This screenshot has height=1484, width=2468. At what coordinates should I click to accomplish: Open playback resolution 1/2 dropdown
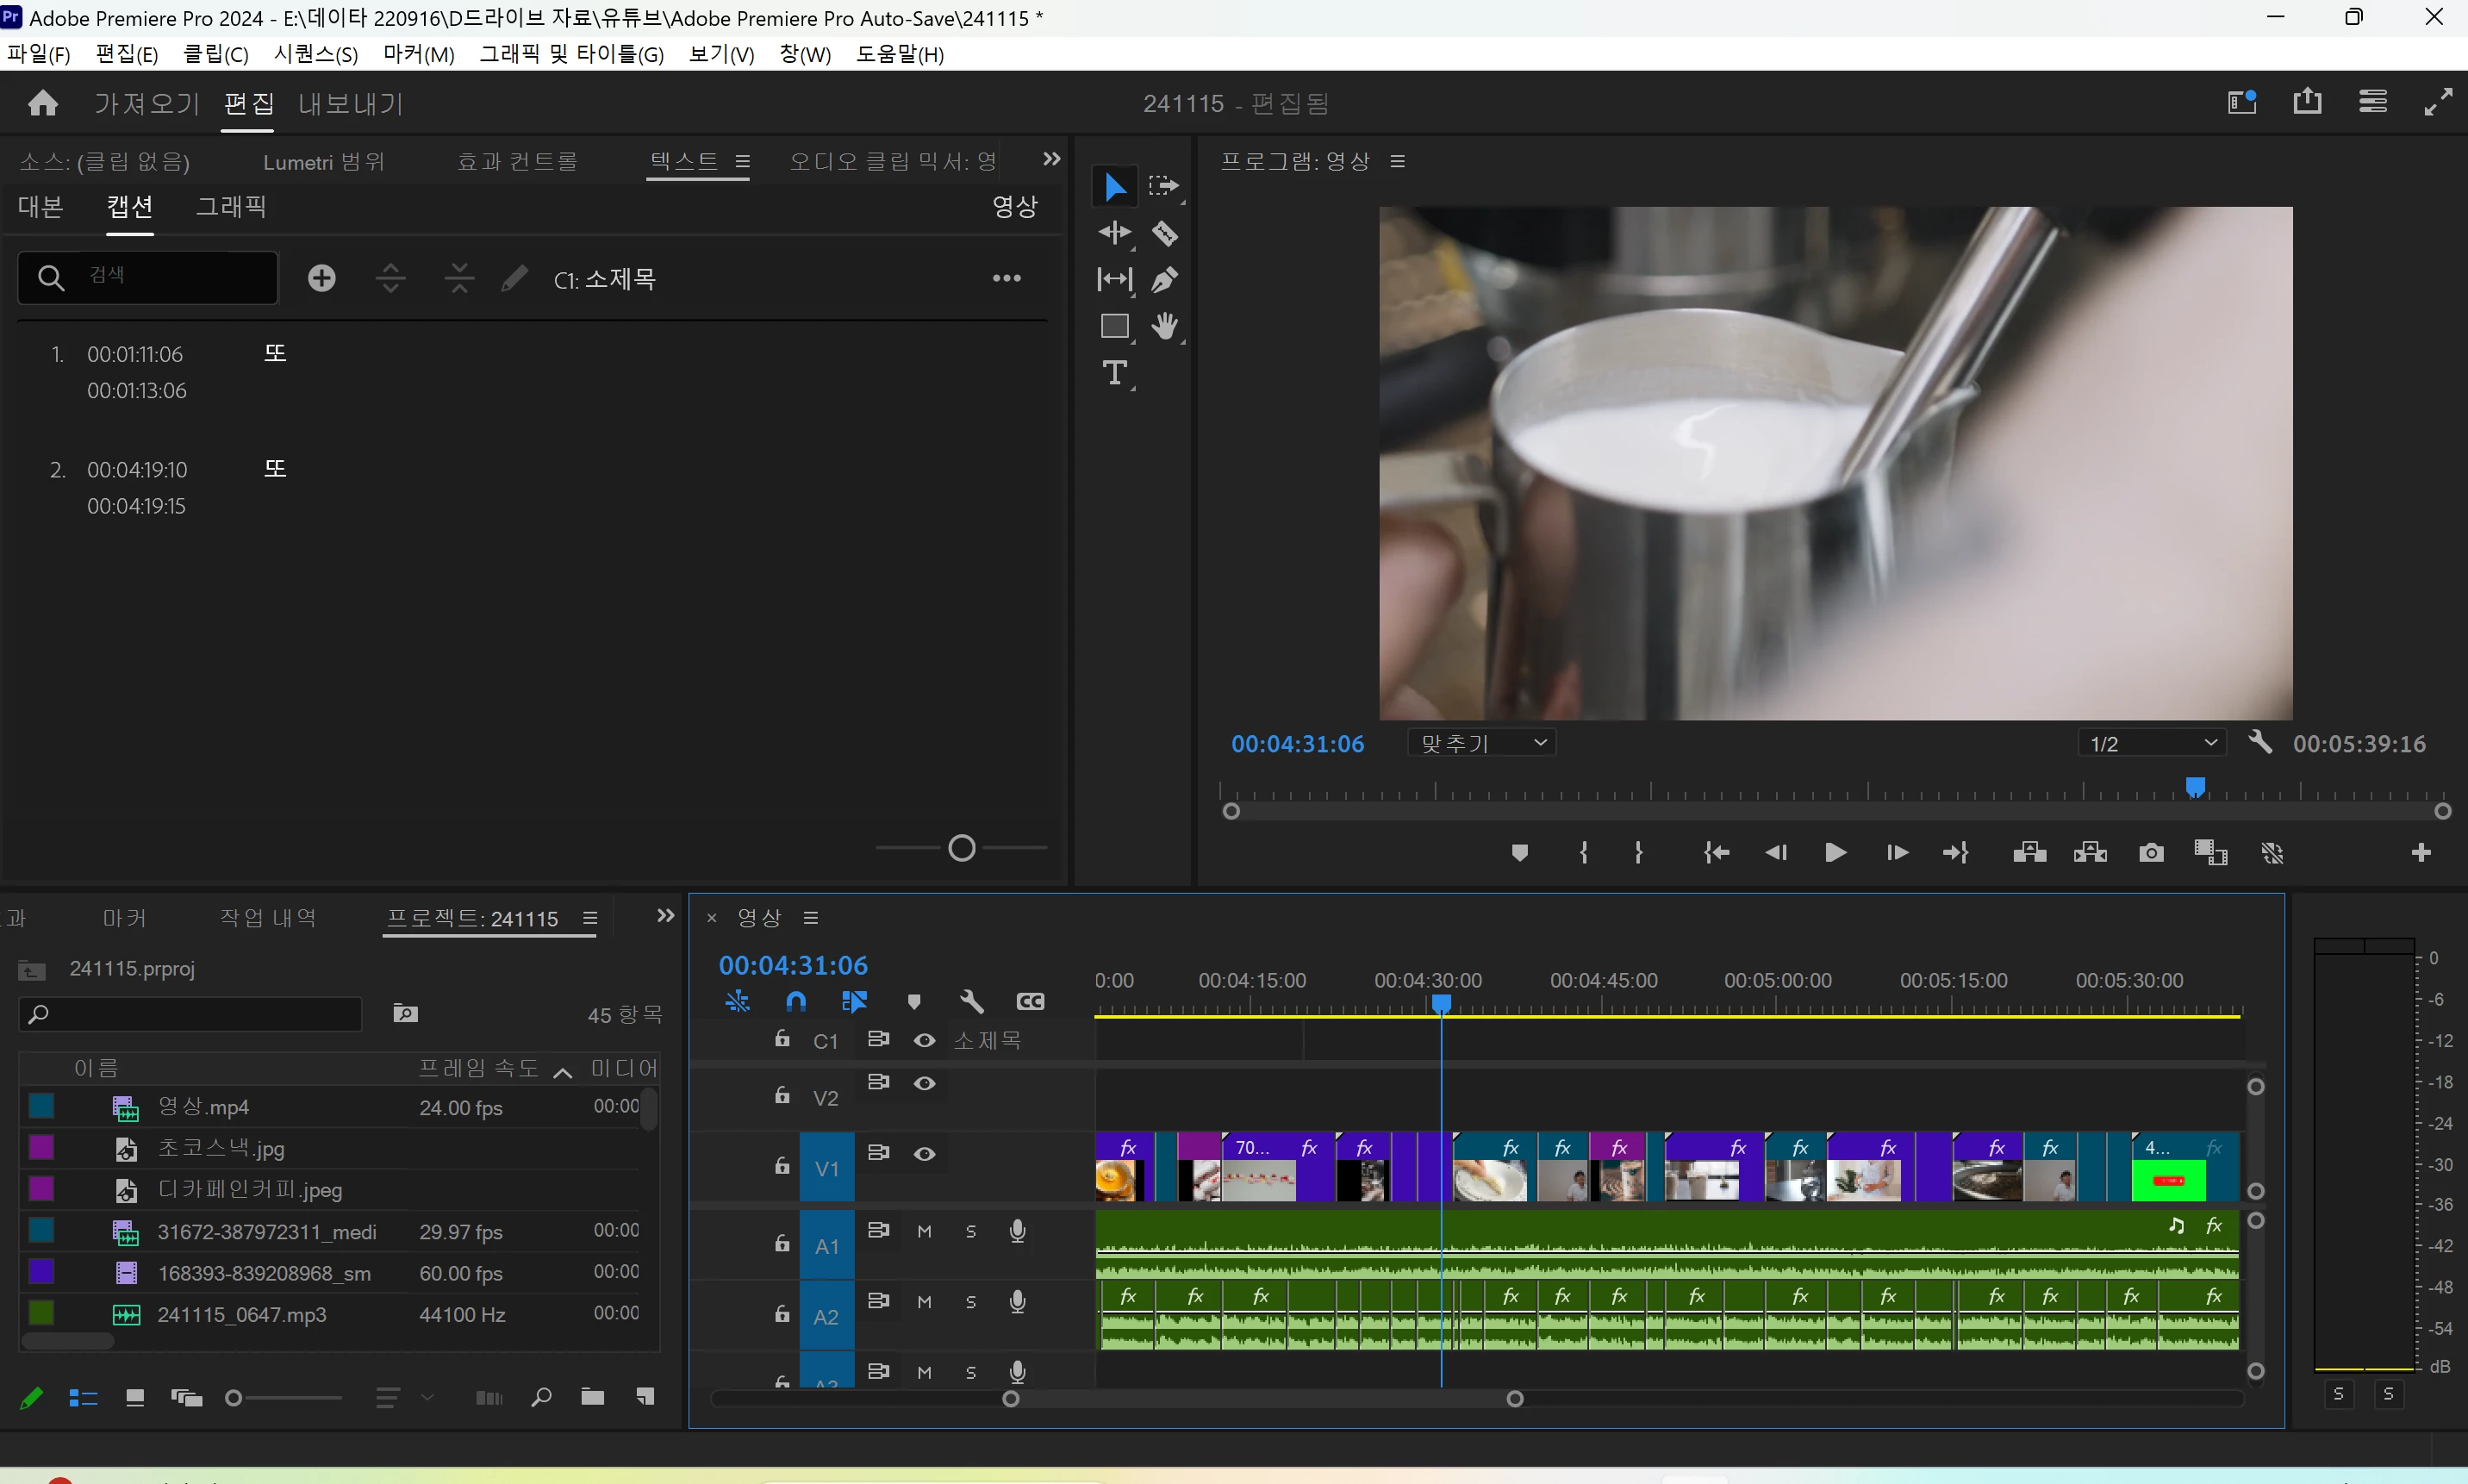click(x=2152, y=743)
